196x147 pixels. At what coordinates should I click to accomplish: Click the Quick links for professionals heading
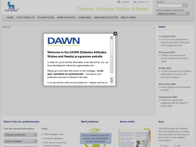(x=21, y=122)
